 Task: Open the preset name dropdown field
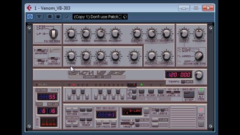click(x=97, y=16)
